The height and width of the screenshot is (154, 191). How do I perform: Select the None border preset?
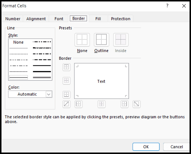pos(82,40)
